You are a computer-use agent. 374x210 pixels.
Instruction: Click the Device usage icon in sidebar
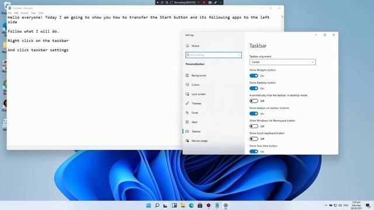187,141
